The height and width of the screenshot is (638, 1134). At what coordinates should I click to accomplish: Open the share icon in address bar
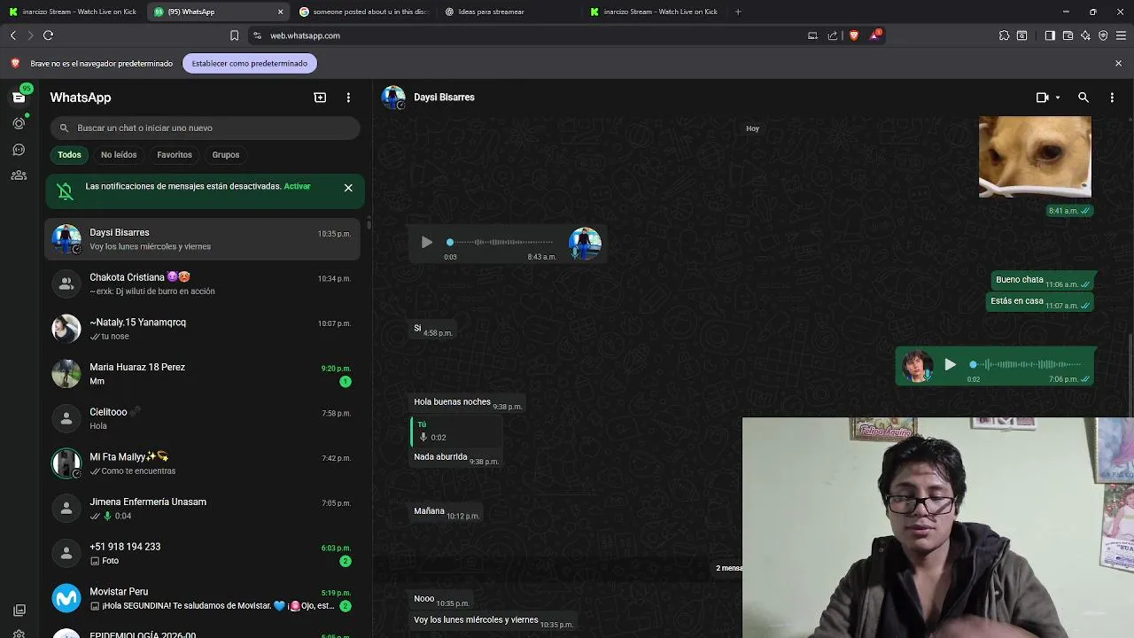pos(833,35)
